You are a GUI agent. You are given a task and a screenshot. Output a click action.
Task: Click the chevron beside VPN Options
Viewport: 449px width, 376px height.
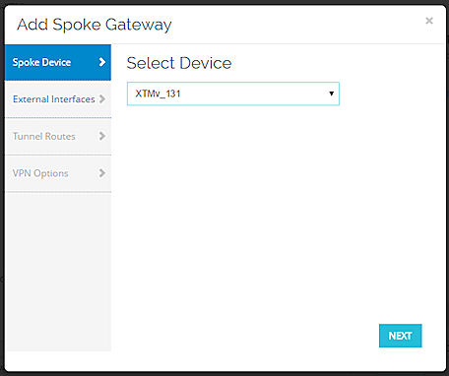point(102,173)
